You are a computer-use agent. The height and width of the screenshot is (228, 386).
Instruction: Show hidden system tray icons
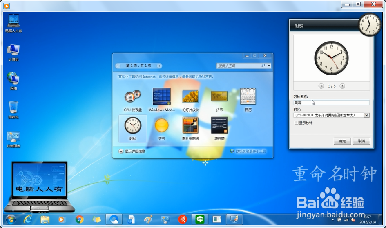[x=333, y=220]
